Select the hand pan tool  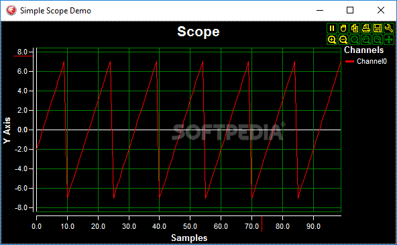[x=343, y=28]
